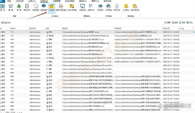
Task: Open the 概览 overview grid icon
Action: click(x=3, y=6)
